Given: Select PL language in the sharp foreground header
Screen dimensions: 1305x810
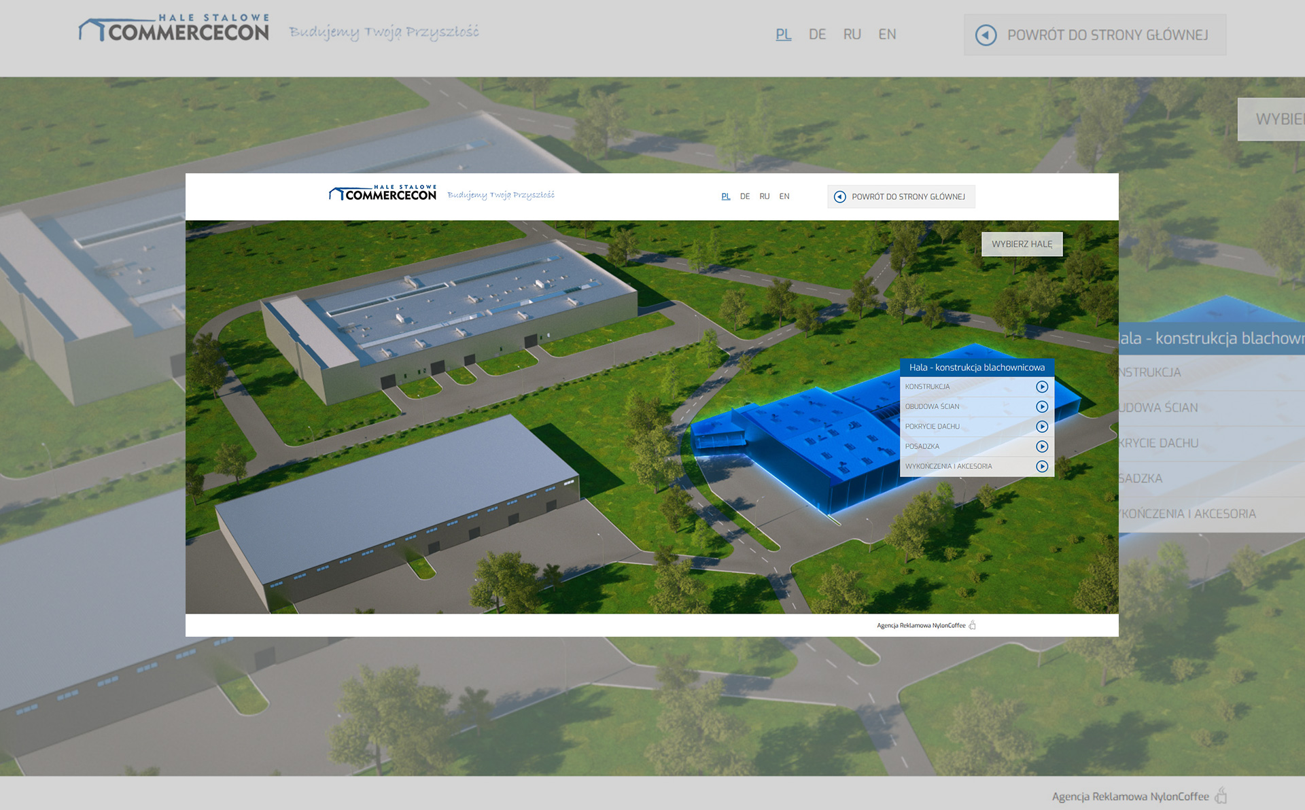Looking at the screenshot, I should tap(726, 196).
